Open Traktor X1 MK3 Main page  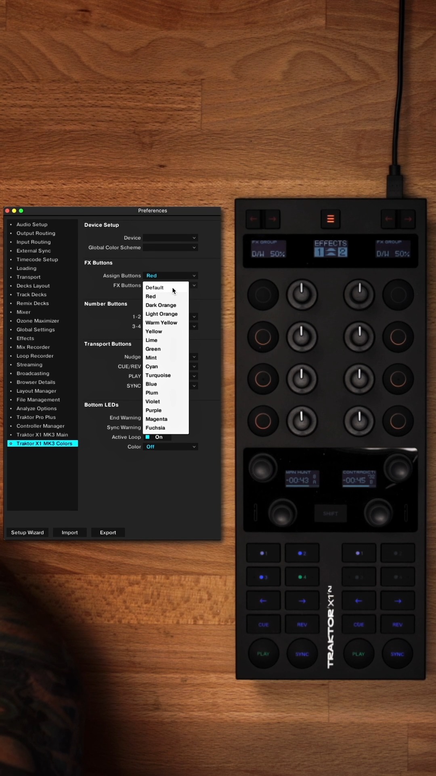coord(42,434)
